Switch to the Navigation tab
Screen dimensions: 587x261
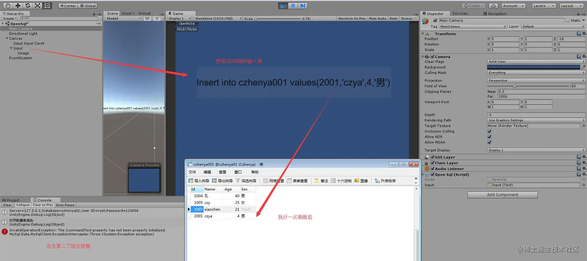[495, 14]
